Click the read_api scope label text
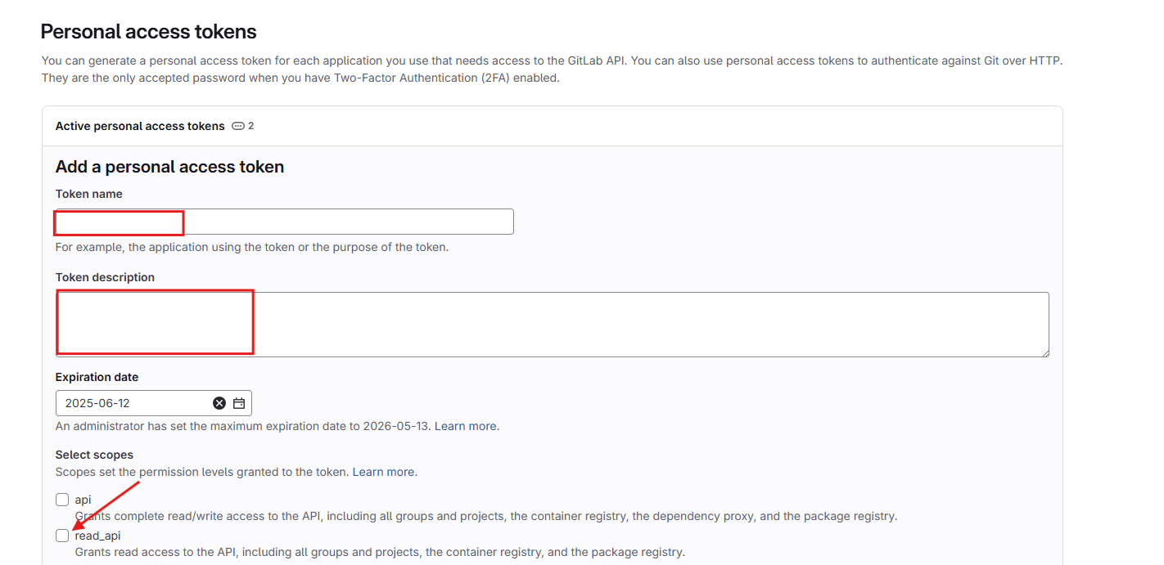1164x565 pixels. (97, 536)
